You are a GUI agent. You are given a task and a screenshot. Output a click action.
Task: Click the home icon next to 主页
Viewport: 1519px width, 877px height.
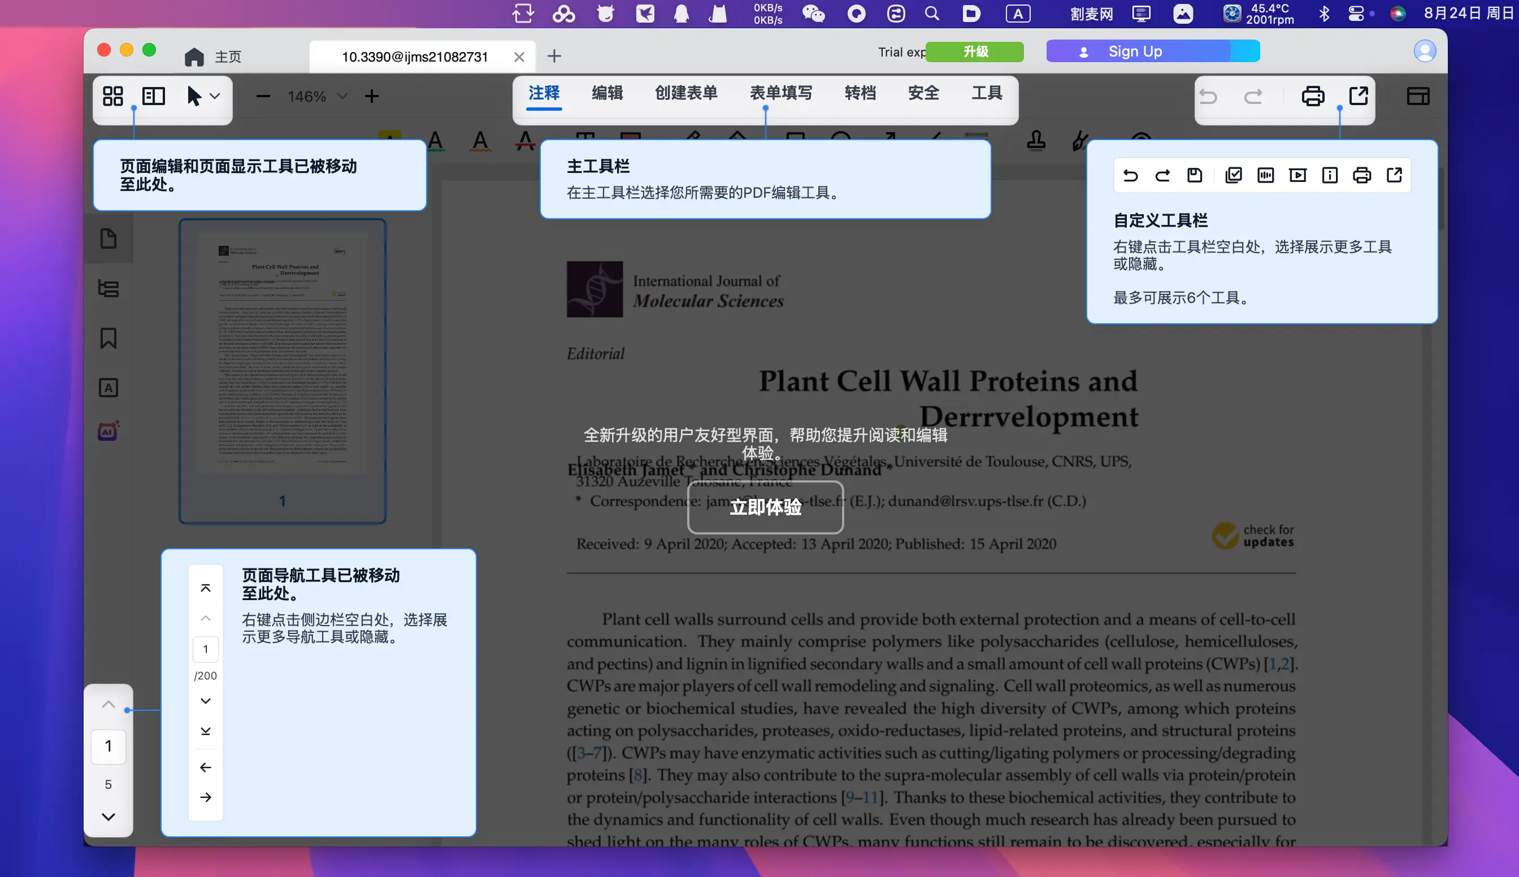pos(194,57)
